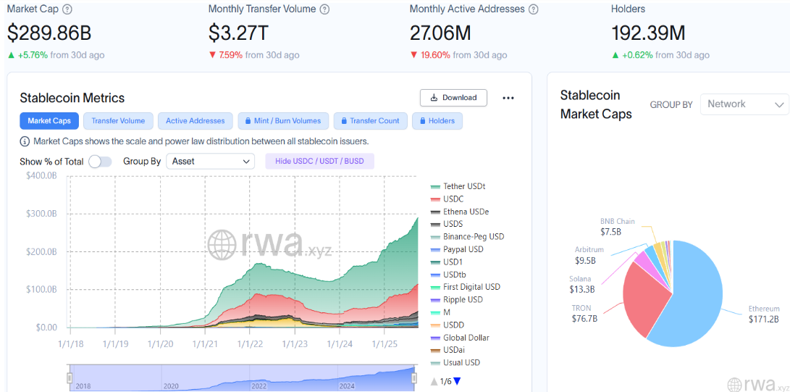This screenshot has width=790, height=392.
Task: Switch to the Transfer Volume tab
Action: 118,121
